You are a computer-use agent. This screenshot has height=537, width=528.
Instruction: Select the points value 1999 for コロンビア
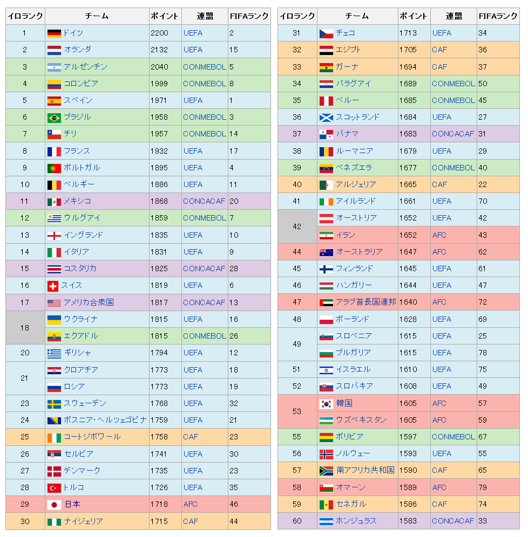[159, 84]
